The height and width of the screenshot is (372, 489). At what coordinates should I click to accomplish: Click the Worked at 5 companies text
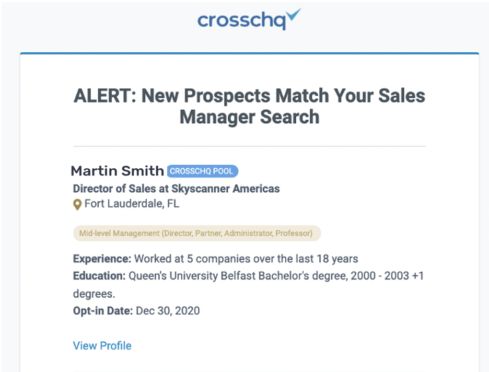coord(246,259)
